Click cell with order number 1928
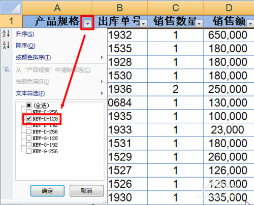This screenshot has width=254, height=205. tap(128, 62)
